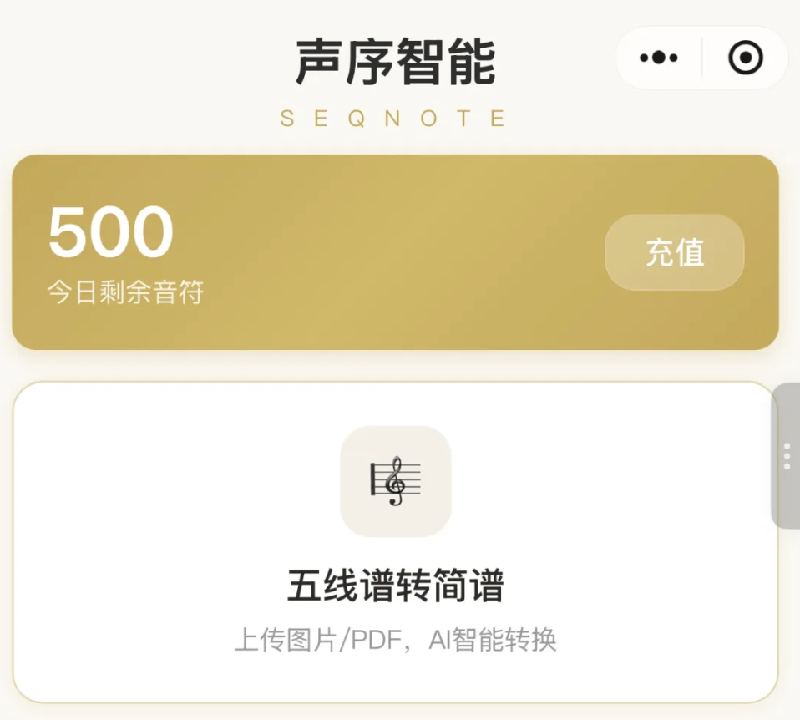Open the 充值 top-up option
800x720 pixels.
(x=673, y=253)
